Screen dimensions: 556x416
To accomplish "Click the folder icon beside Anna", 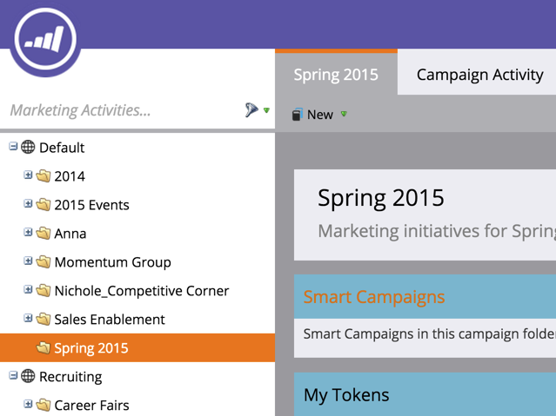I will tap(44, 234).
